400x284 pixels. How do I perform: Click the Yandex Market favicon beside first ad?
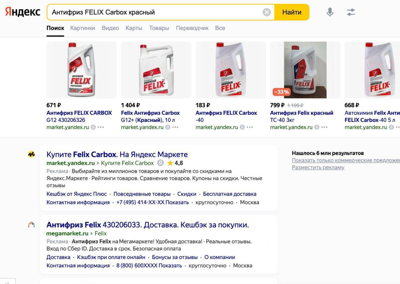click(32, 154)
